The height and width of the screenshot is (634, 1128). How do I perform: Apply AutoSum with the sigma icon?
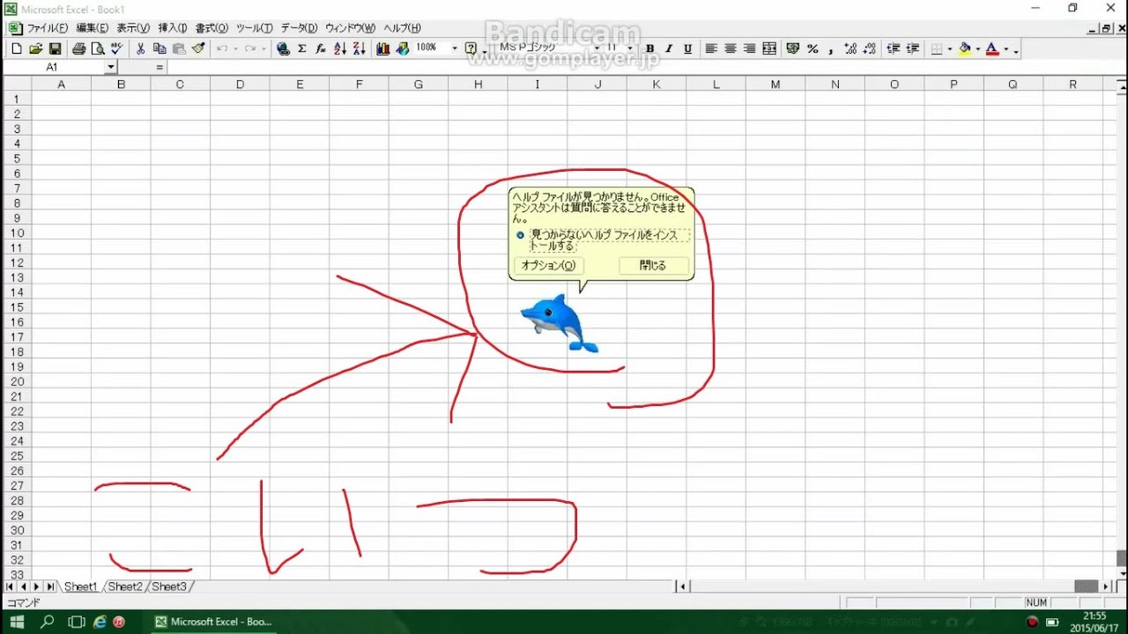302,49
